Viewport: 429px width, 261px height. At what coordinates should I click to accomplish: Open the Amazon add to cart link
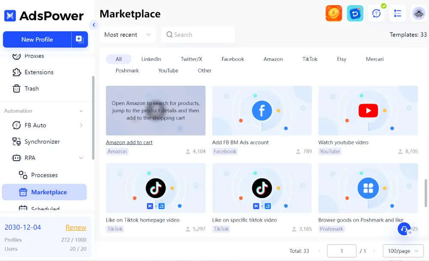pos(129,142)
